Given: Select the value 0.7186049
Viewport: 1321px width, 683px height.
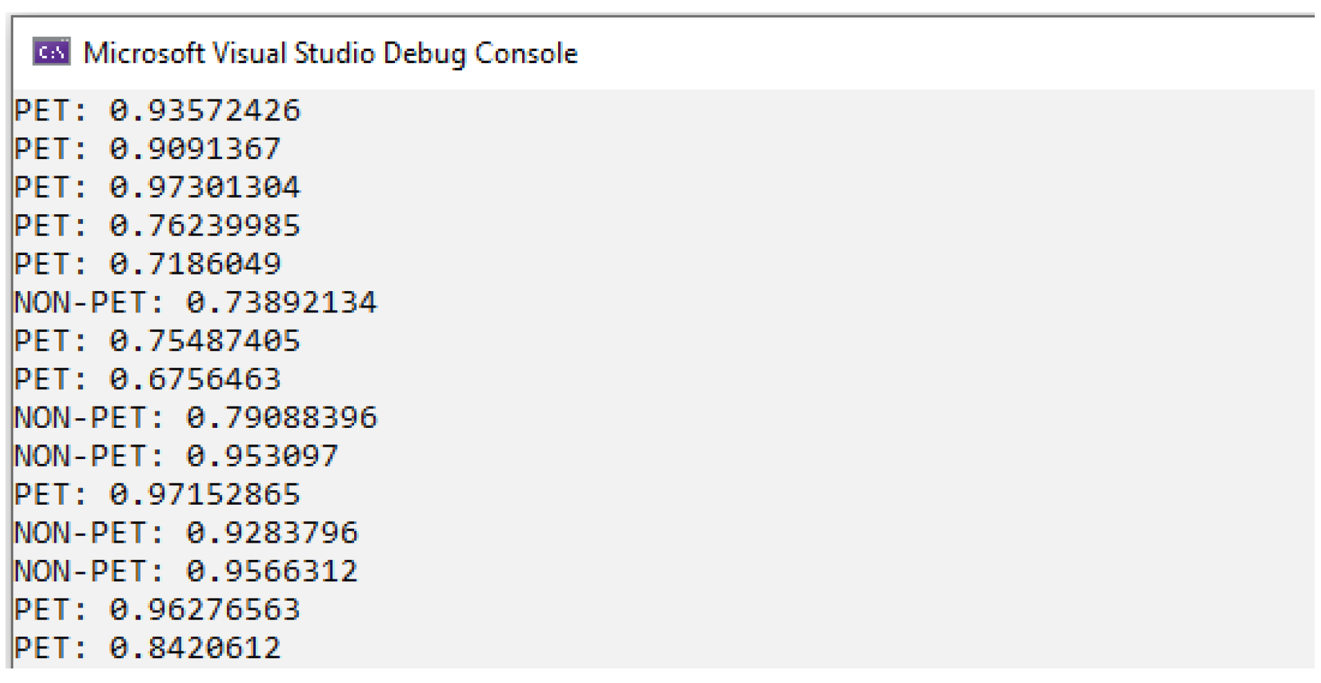Looking at the screenshot, I should click(195, 264).
